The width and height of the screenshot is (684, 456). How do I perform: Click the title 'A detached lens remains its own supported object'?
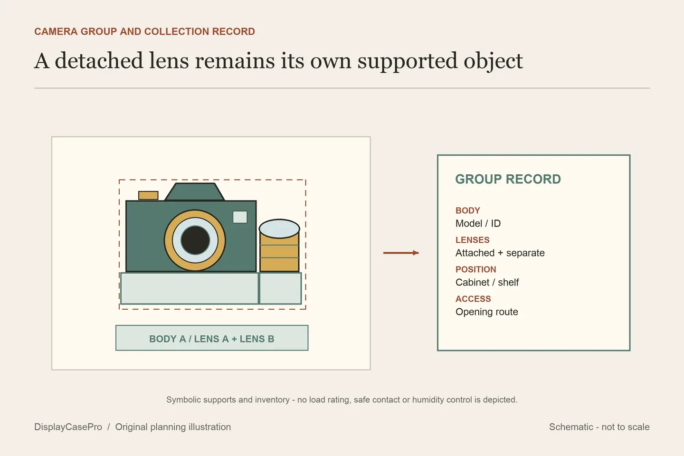278,61
